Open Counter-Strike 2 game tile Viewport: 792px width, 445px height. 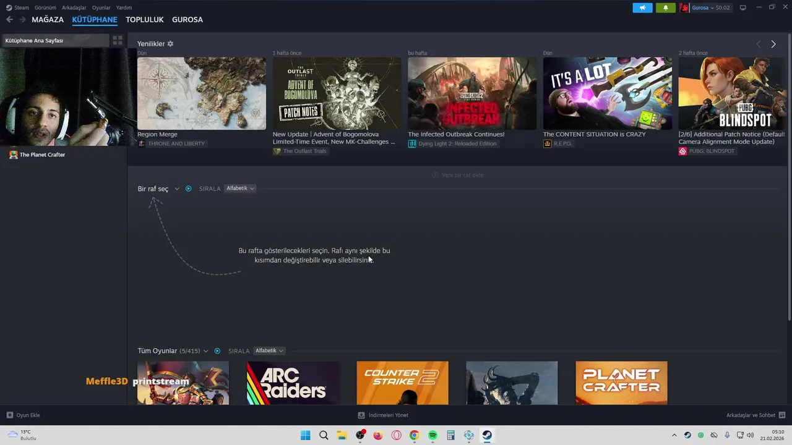402,383
